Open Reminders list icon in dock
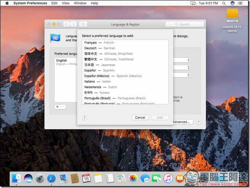Viewport: 250px width, 188px height. coord(110,178)
